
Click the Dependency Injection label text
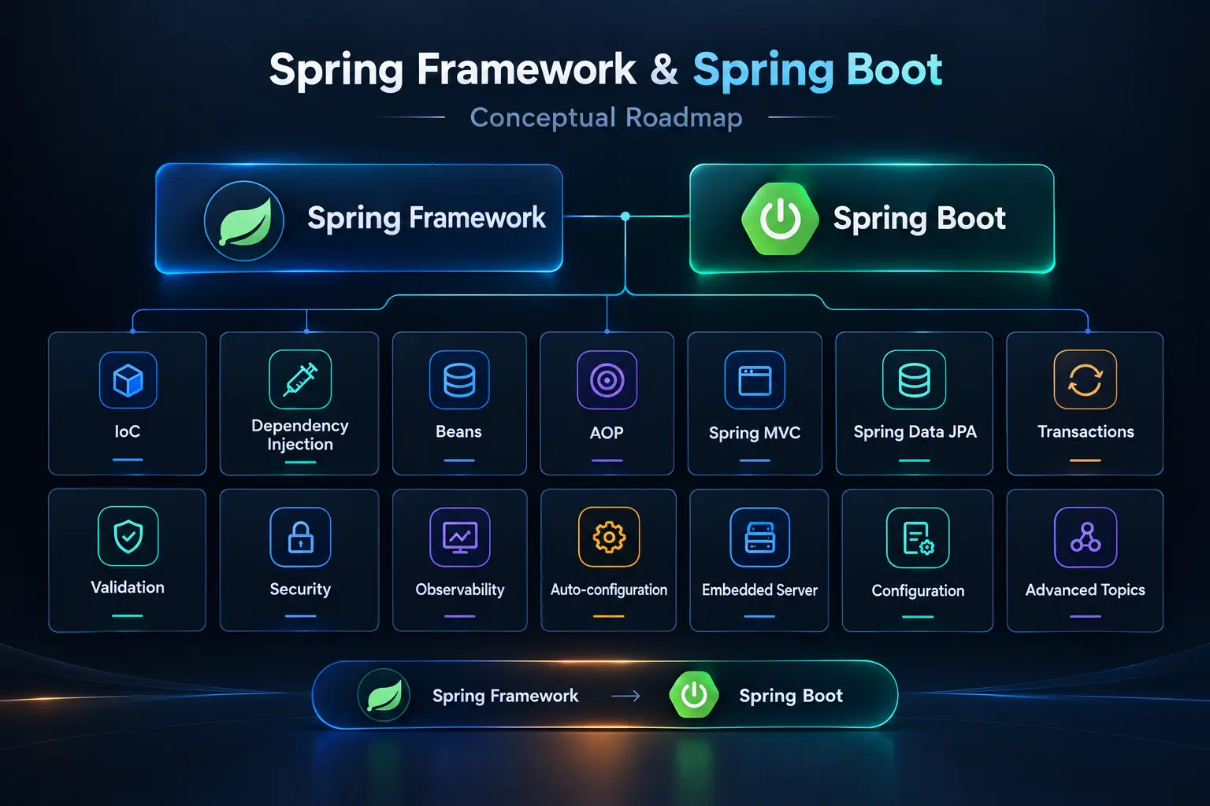click(300, 434)
